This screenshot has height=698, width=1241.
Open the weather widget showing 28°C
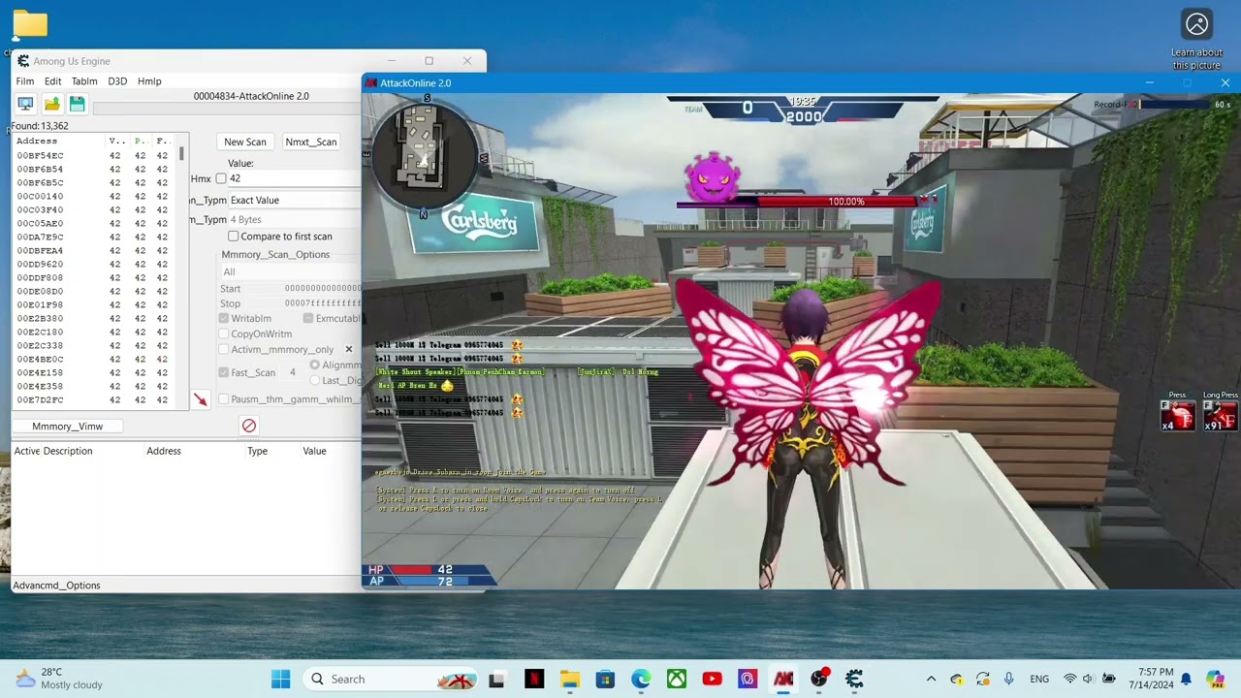pos(58,679)
